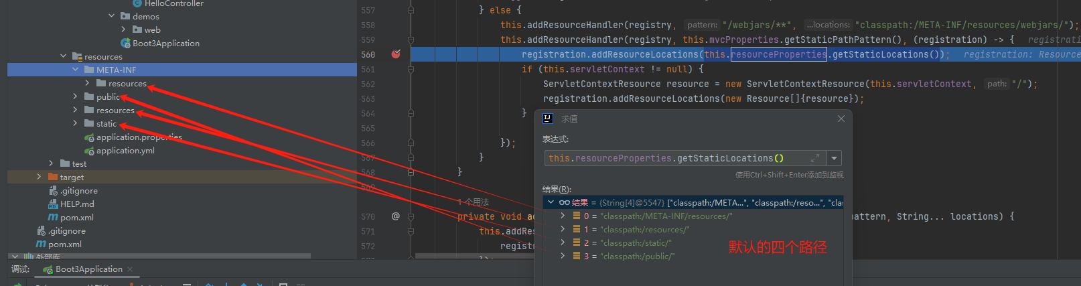
Task: Expand the static folder
Action: point(75,123)
